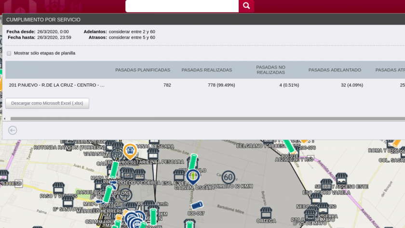Viewport: 405px width, 228px height.
Task: Select the orange bus marker on map
Action: 130,150
